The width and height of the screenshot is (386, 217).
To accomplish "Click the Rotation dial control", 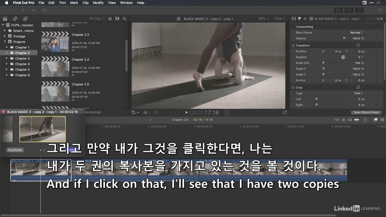I will tap(343, 57).
